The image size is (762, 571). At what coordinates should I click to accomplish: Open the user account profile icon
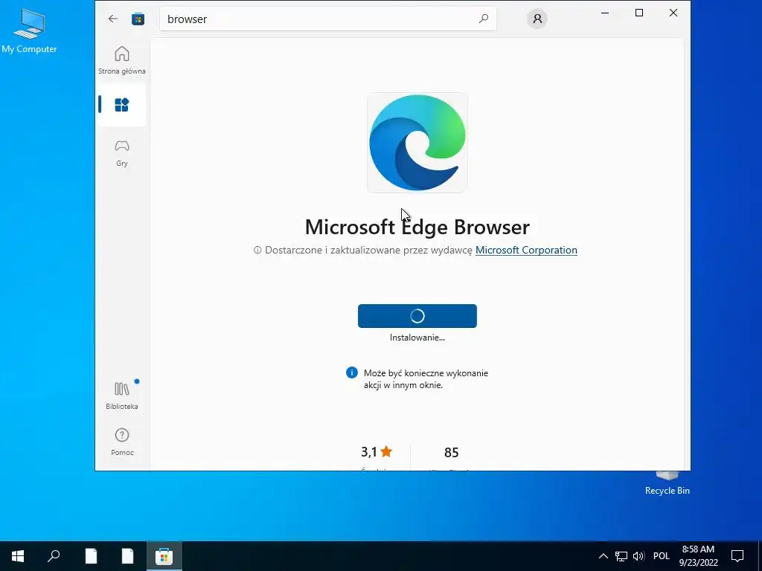(x=537, y=19)
